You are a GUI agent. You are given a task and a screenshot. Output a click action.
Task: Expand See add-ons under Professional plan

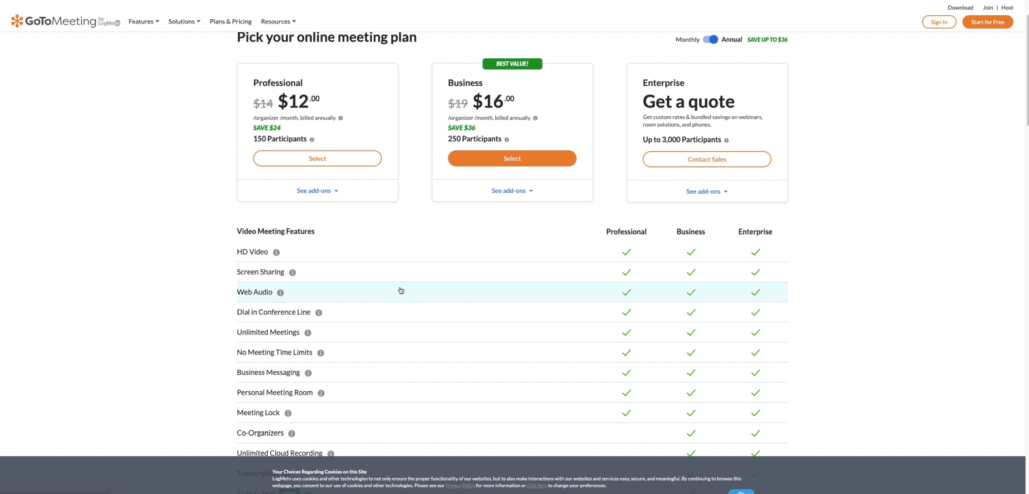click(317, 191)
